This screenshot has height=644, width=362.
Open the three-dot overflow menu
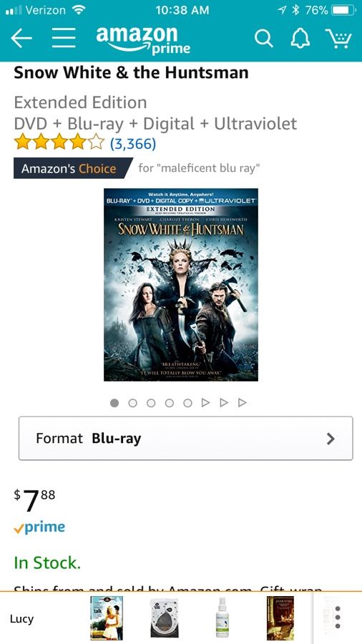(338, 618)
